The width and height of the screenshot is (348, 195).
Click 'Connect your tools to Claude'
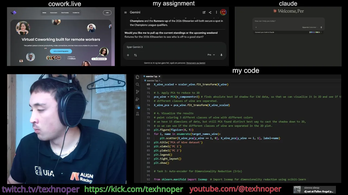(265, 32)
